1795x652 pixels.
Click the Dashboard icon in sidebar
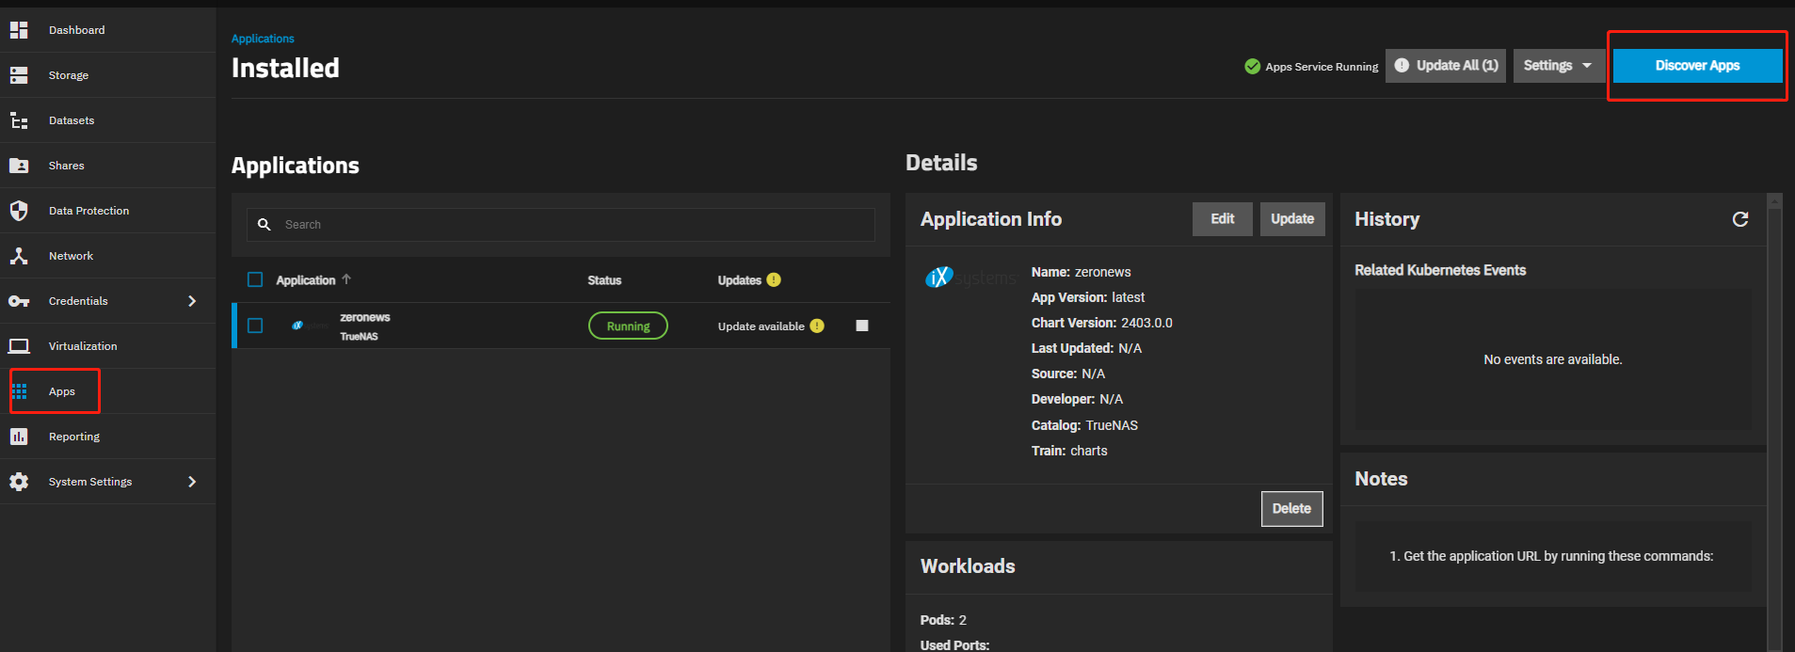point(19,30)
